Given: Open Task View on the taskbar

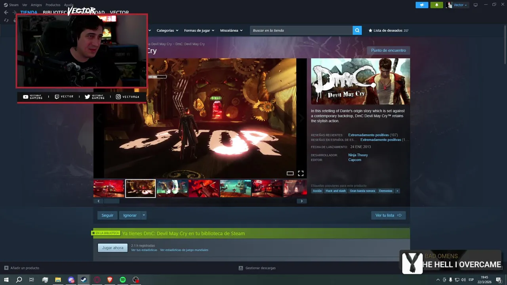Looking at the screenshot, I should click(32, 280).
